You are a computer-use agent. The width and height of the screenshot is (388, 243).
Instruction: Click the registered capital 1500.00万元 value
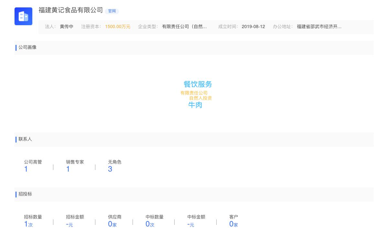point(117,27)
